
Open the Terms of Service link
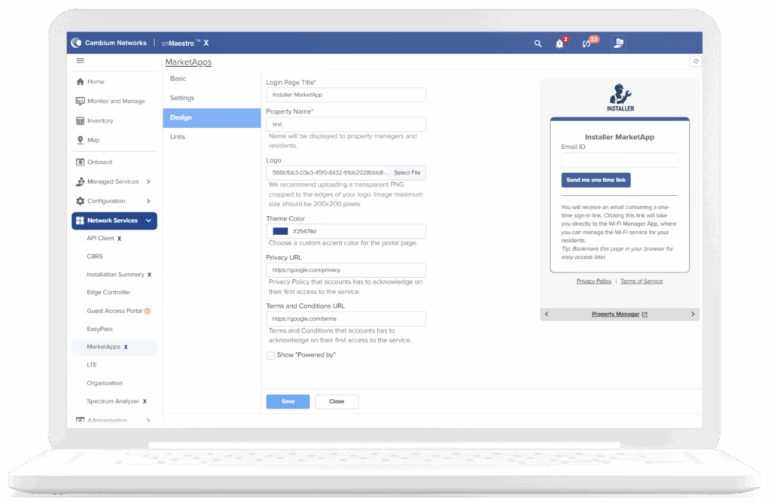pyautogui.click(x=641, y=281)
